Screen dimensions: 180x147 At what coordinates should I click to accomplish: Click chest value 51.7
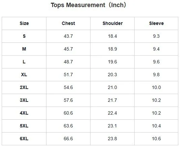tap(68, 75)
